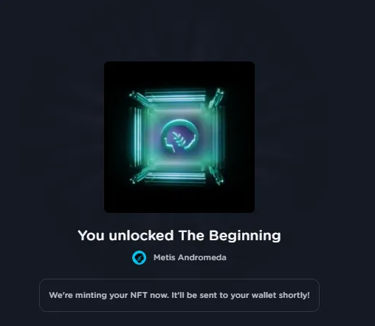
Task: Open The Beginning NFT image thumbnail
Action: [179, 137]
